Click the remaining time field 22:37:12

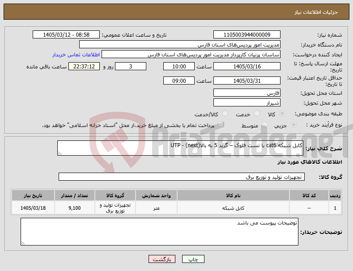(84, 66)
